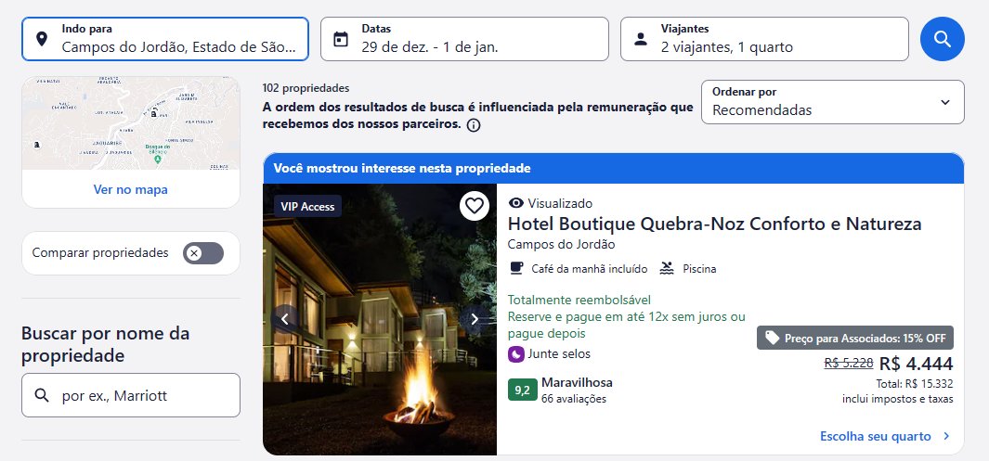Click the Preço para Associados 15% OFF badge
The image size is (989, 461).
855,339
